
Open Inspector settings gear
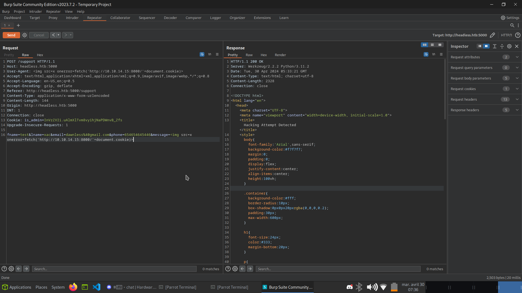(x=509, y=46)
